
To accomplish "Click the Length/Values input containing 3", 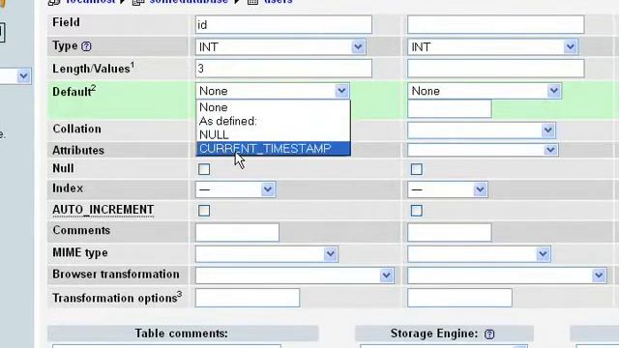I will coord(283,69).
